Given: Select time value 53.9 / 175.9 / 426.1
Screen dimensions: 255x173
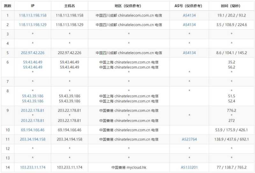Looking at the screenshot, I should pos(232,130).
